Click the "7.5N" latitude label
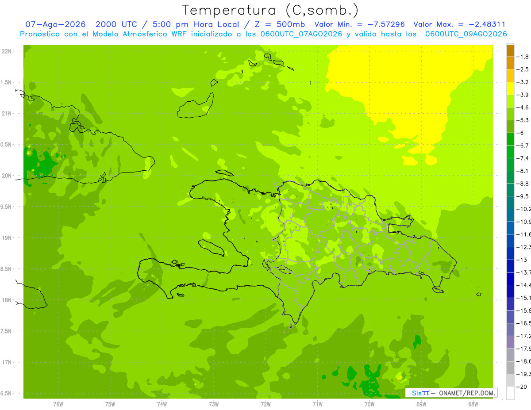Viewport: 531px width, 410px height. pos(6,331)
